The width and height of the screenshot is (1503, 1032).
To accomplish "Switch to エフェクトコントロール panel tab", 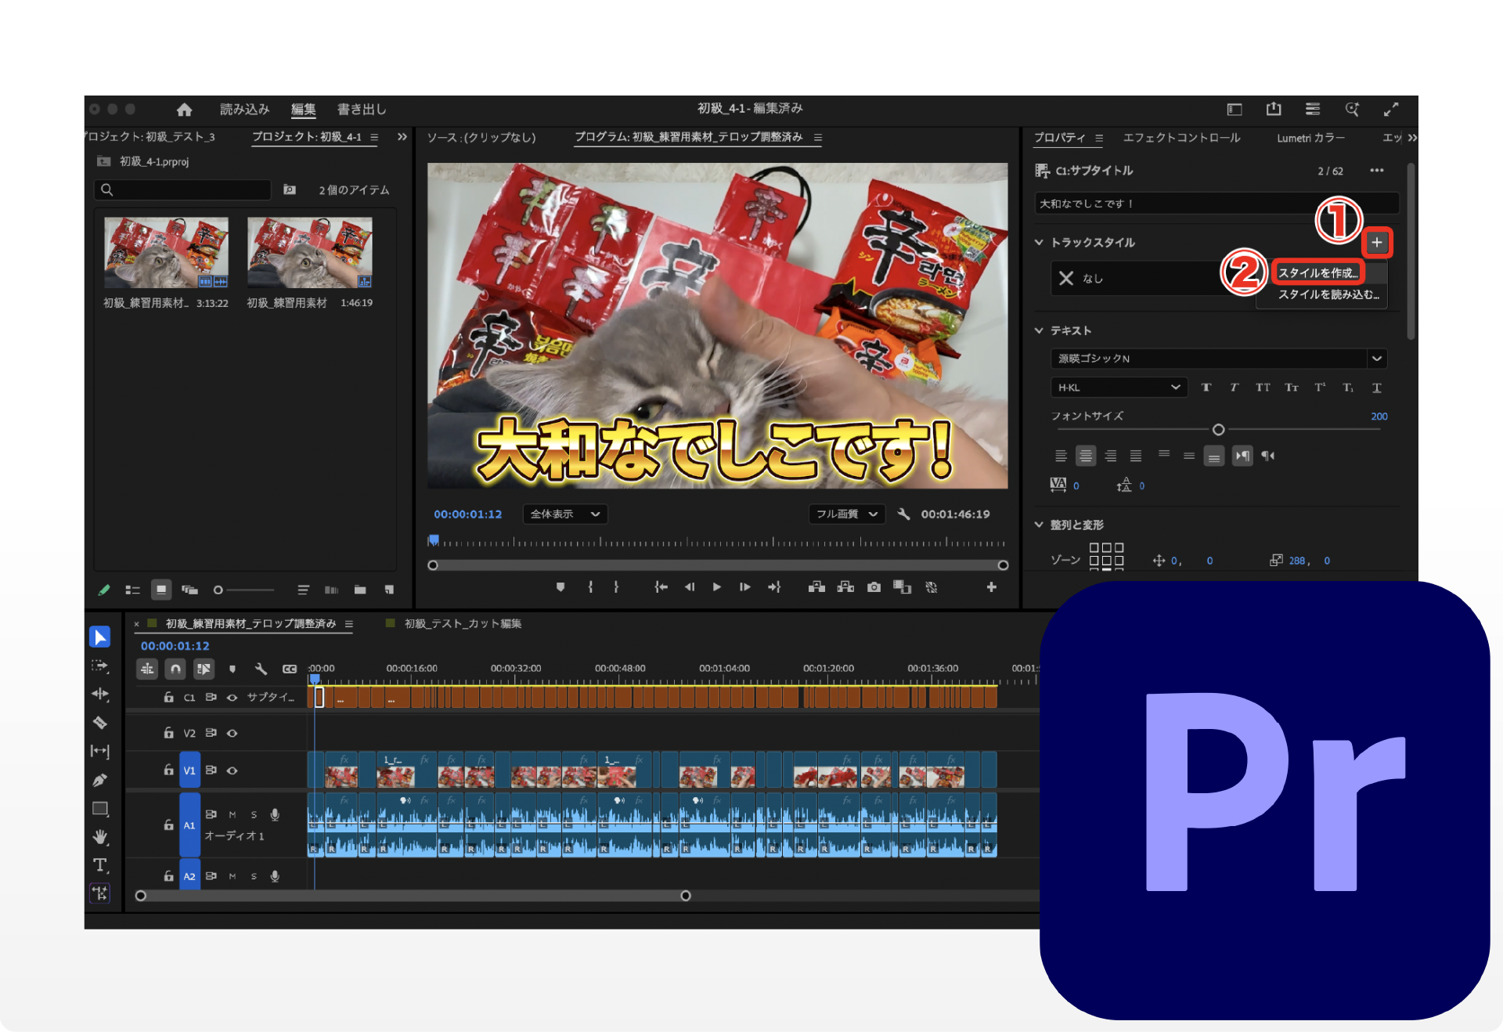I will pyautogui.click(x=1181, y=138).
